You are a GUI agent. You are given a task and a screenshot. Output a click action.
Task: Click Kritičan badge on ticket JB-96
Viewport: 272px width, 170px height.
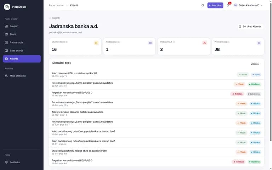point(237,94)
